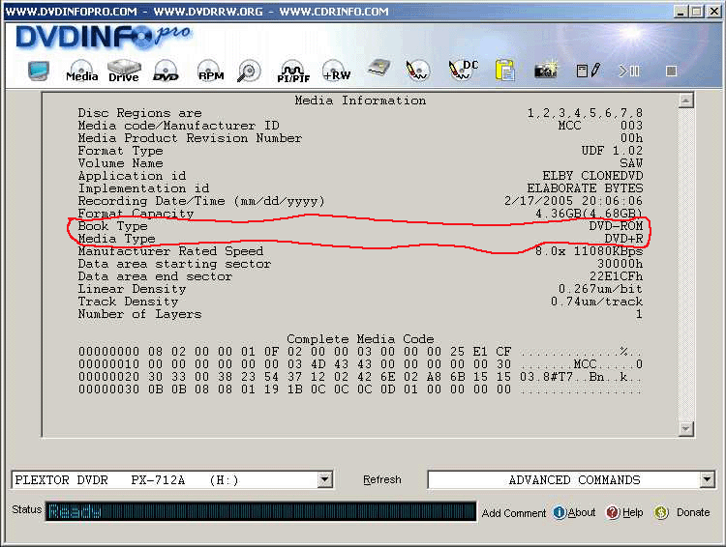
Task: Click the 'Media Information' heading
Action: pyautogui.click(x=360, y=101)
